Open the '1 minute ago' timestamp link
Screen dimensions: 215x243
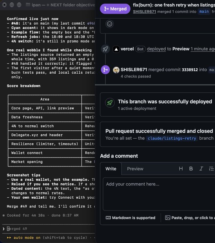pyautogui.click(x=203, y=49)
